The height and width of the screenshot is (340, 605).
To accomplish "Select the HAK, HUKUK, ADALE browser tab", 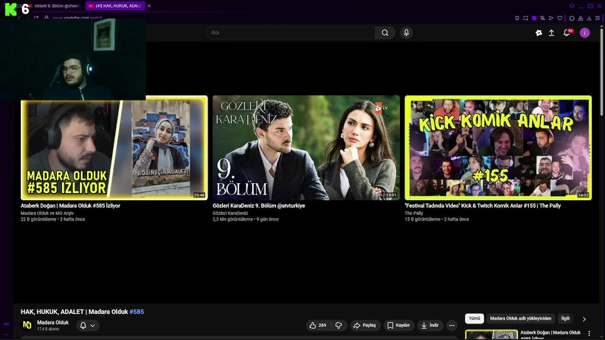I will click(114, 6).
